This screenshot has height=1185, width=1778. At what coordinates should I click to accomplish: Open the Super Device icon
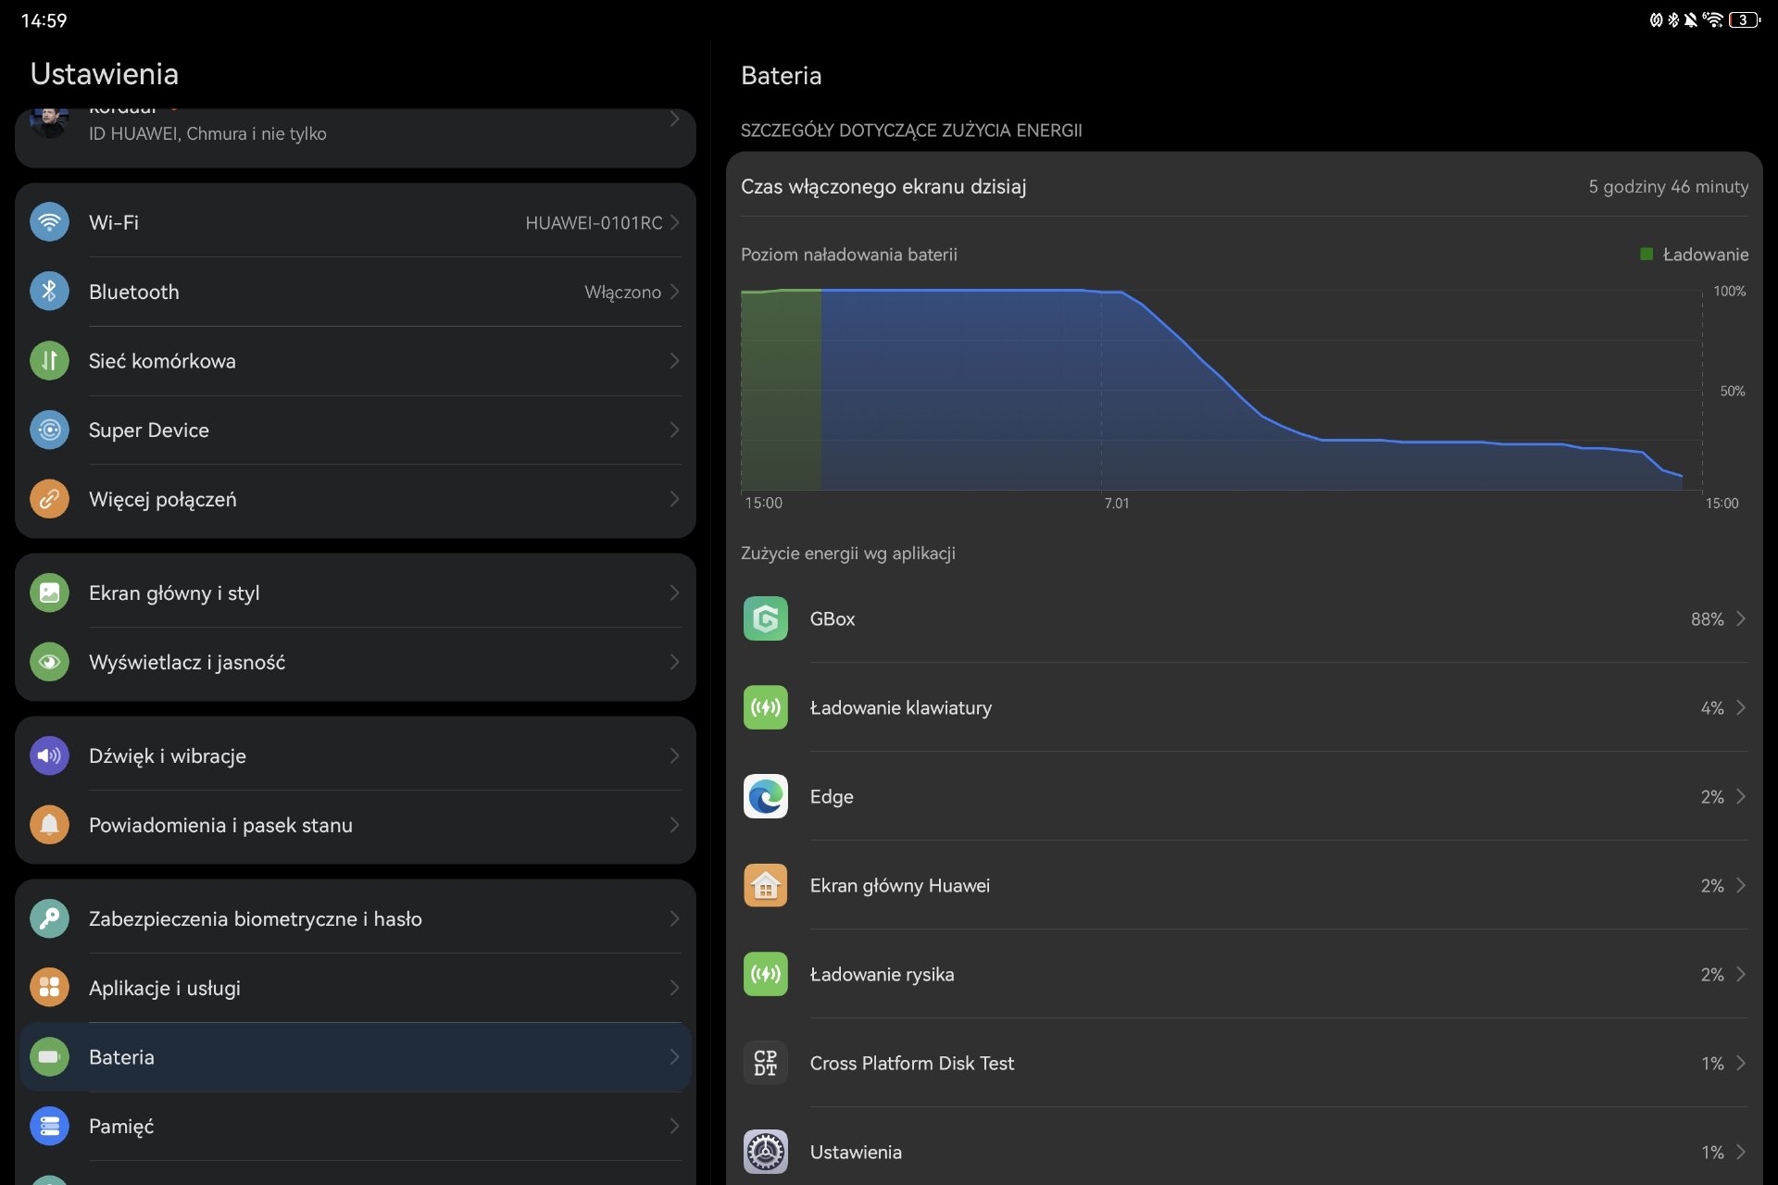[x=49, y=430]
